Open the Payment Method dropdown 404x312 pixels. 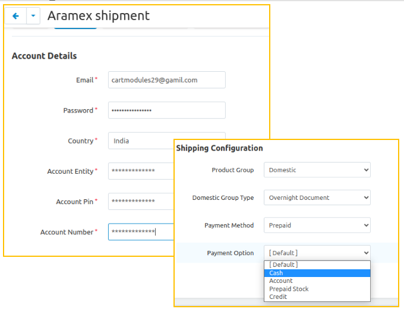point(317,225)
